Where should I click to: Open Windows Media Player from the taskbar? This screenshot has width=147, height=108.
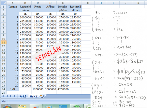pos(49,107)
